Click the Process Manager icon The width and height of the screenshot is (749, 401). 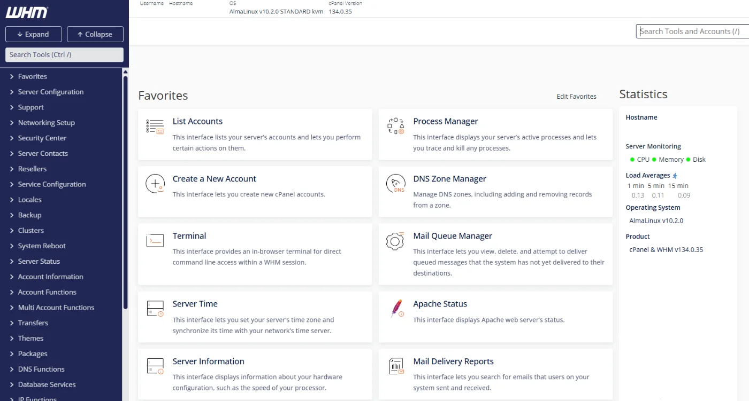[395, 126]
